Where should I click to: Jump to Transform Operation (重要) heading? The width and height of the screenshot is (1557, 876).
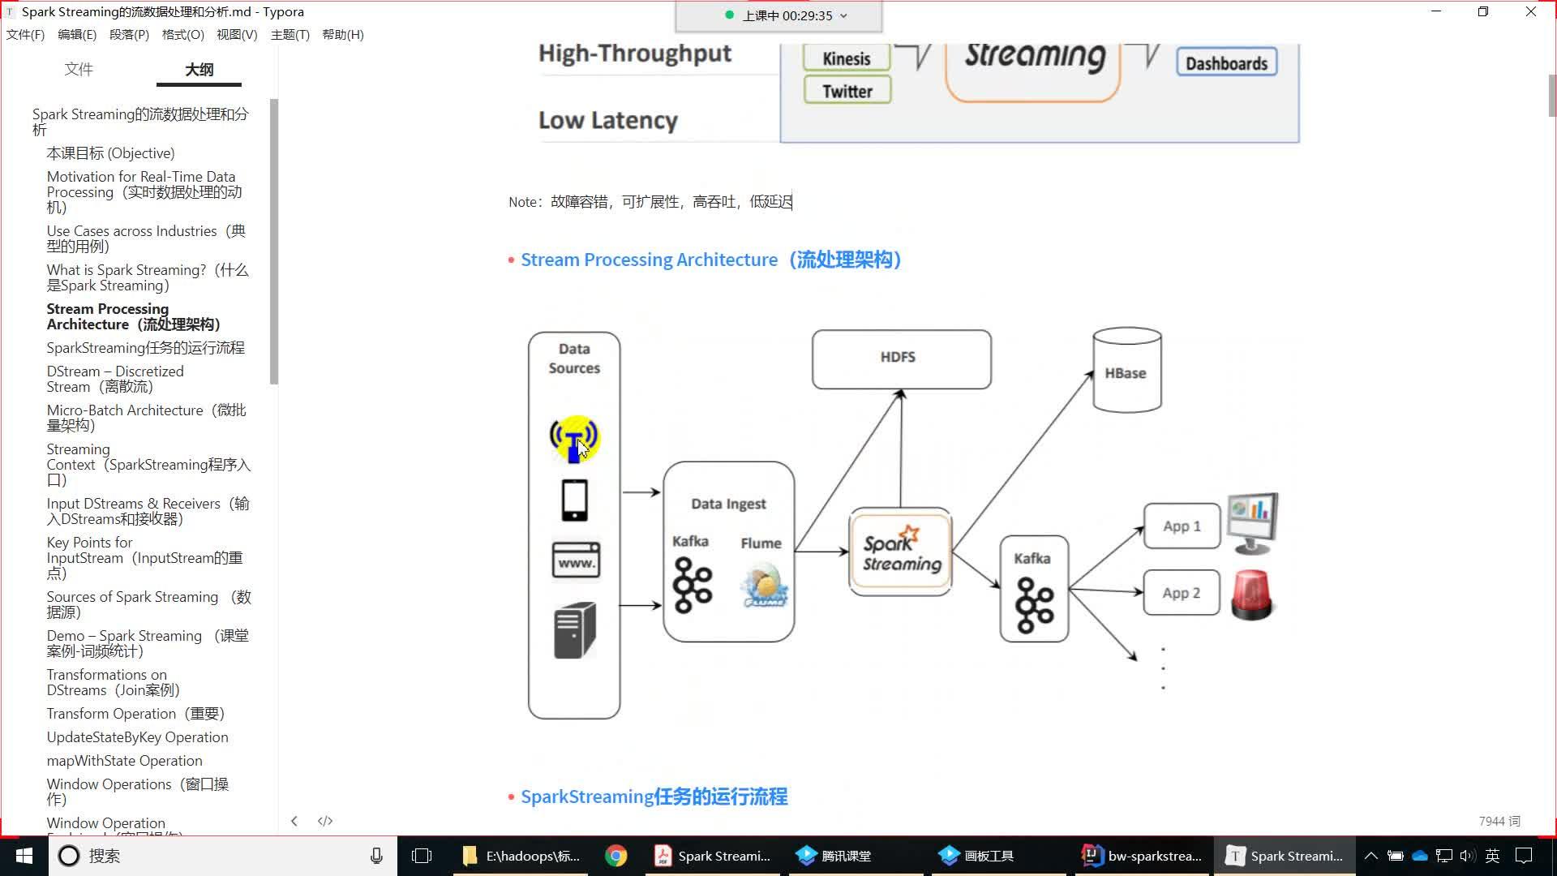[135, 714]
